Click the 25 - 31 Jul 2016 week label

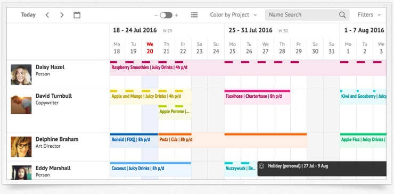tap(251, 30)
